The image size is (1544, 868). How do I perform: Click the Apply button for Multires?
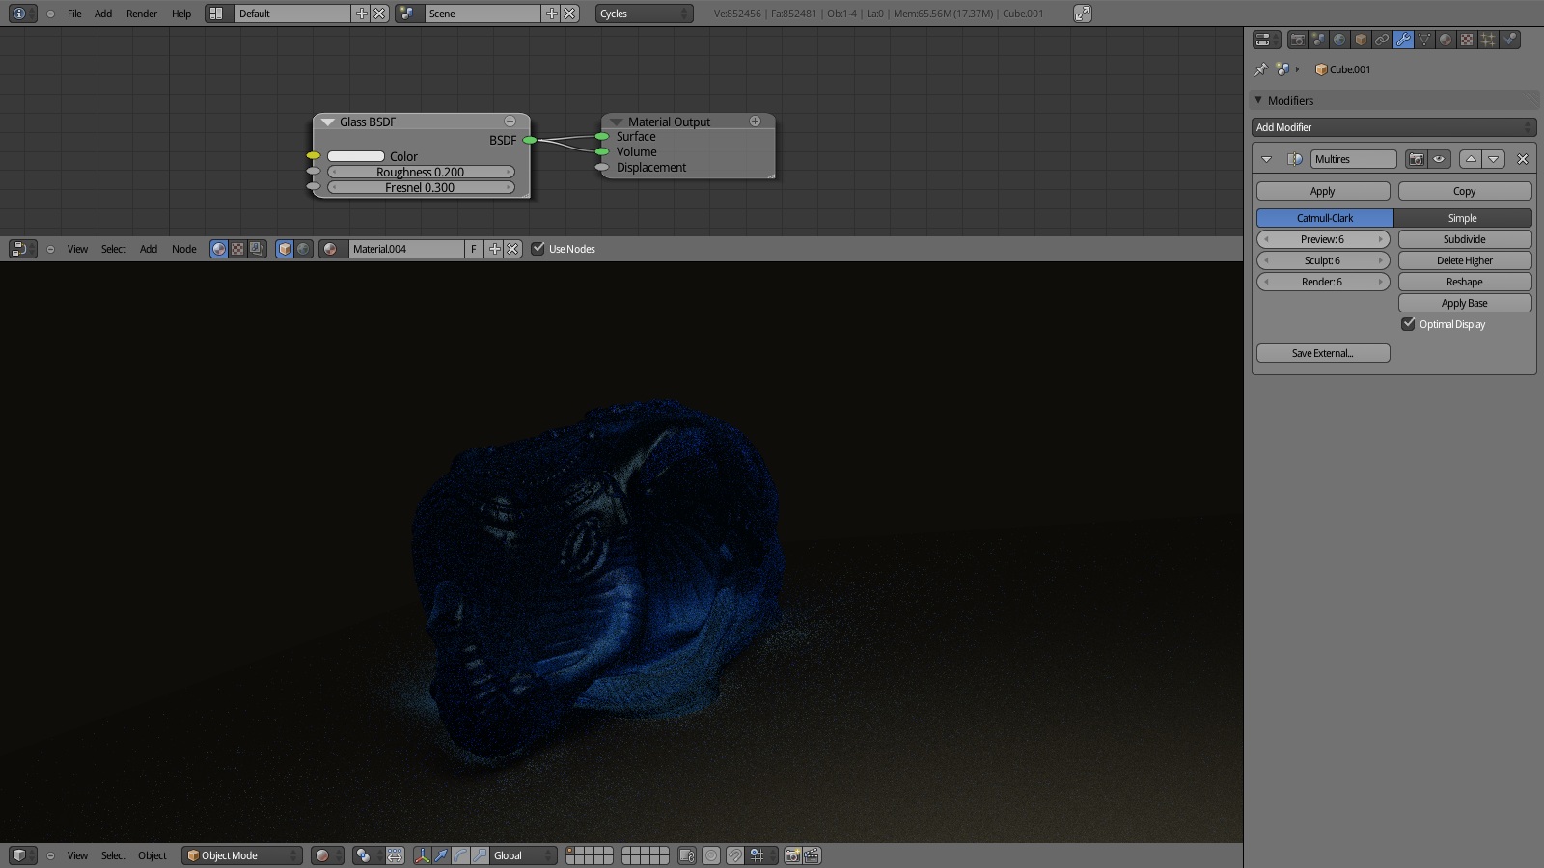1322,191
